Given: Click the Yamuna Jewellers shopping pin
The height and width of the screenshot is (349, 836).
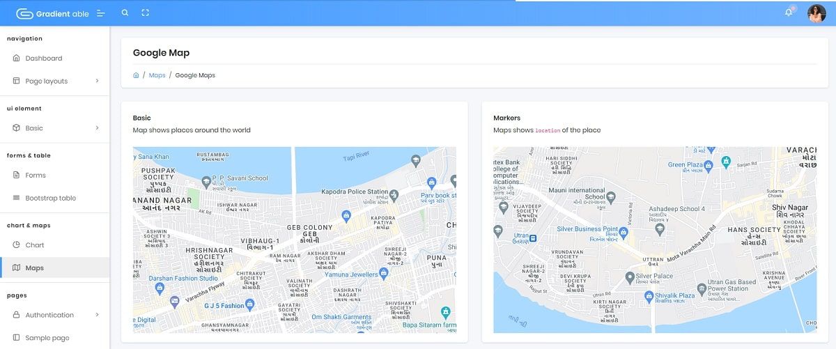Looking at the screenshot, I should pos(383,274).
